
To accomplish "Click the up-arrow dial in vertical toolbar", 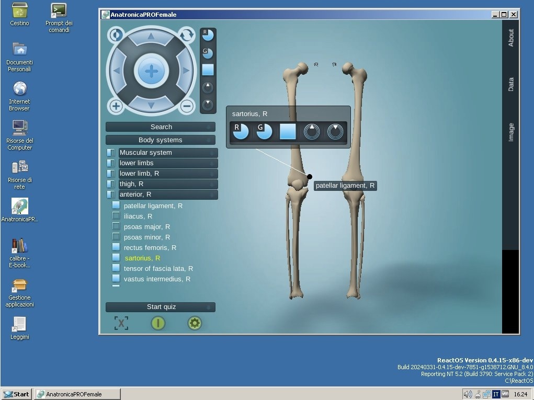I will (208, 87).
